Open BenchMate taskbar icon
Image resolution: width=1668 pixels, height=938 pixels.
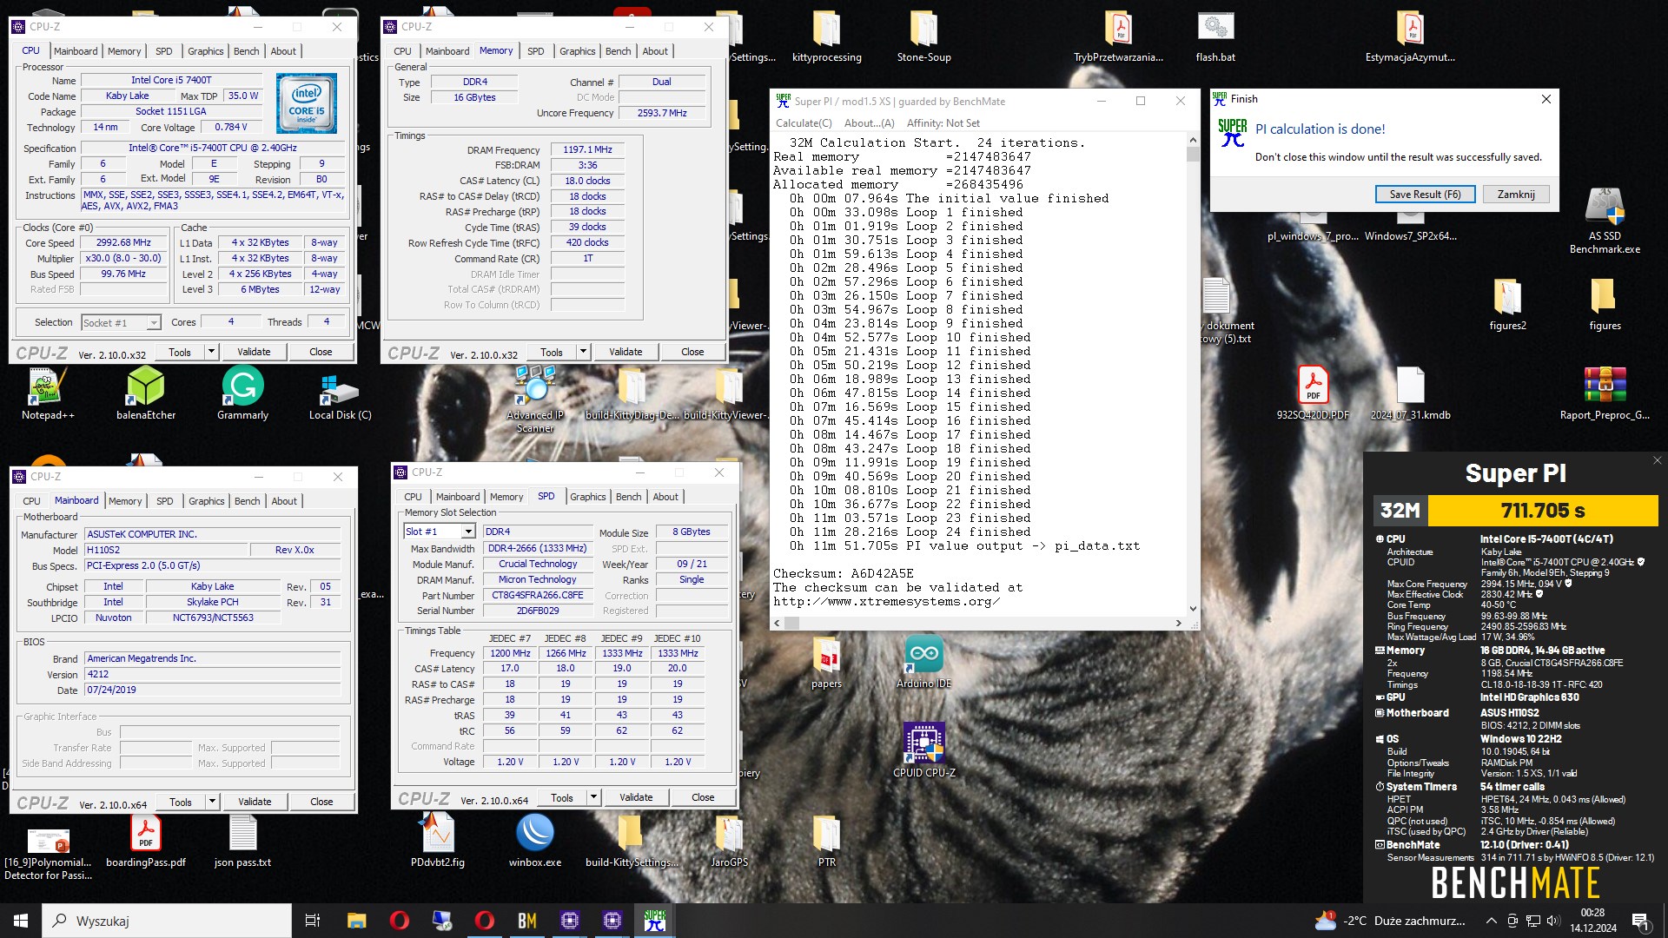pos(527,921)
